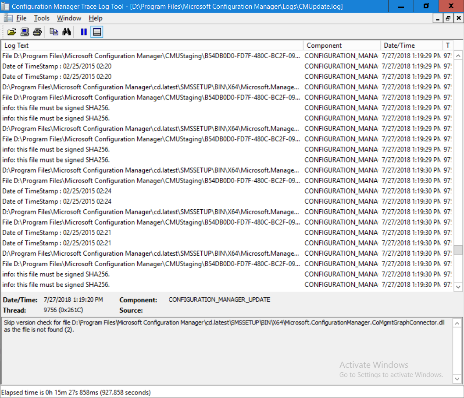Sort by the Date/Time column header
This screenshot has height=398, width=464.
point(412,46)
